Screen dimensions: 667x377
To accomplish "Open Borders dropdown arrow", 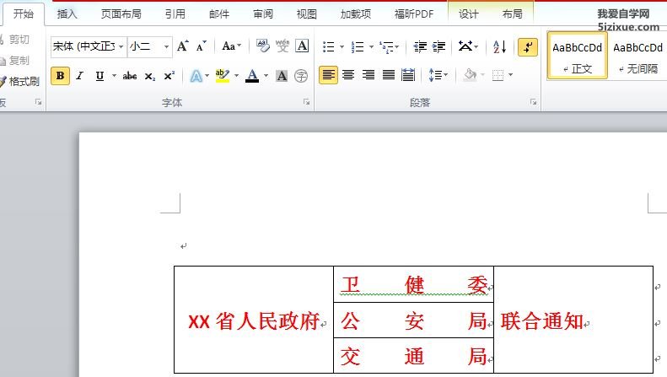I will point(510,75).
